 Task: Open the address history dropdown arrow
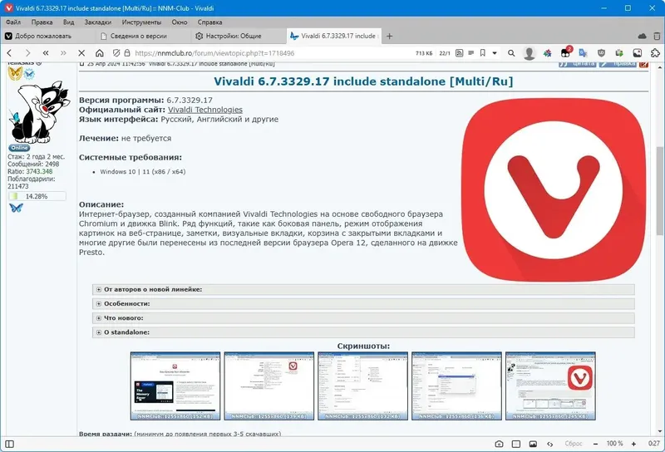495,53
